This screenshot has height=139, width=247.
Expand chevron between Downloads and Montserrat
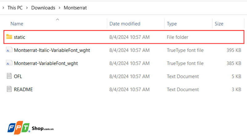point(59,8)
